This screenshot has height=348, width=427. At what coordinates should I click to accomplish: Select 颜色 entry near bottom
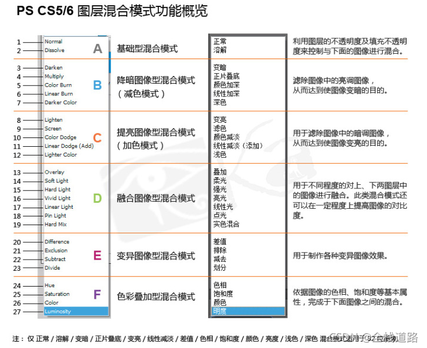[220, 303]
